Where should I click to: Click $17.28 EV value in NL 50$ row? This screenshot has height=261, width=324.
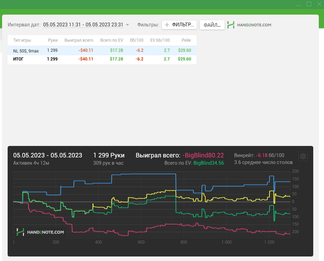(117, 50)
